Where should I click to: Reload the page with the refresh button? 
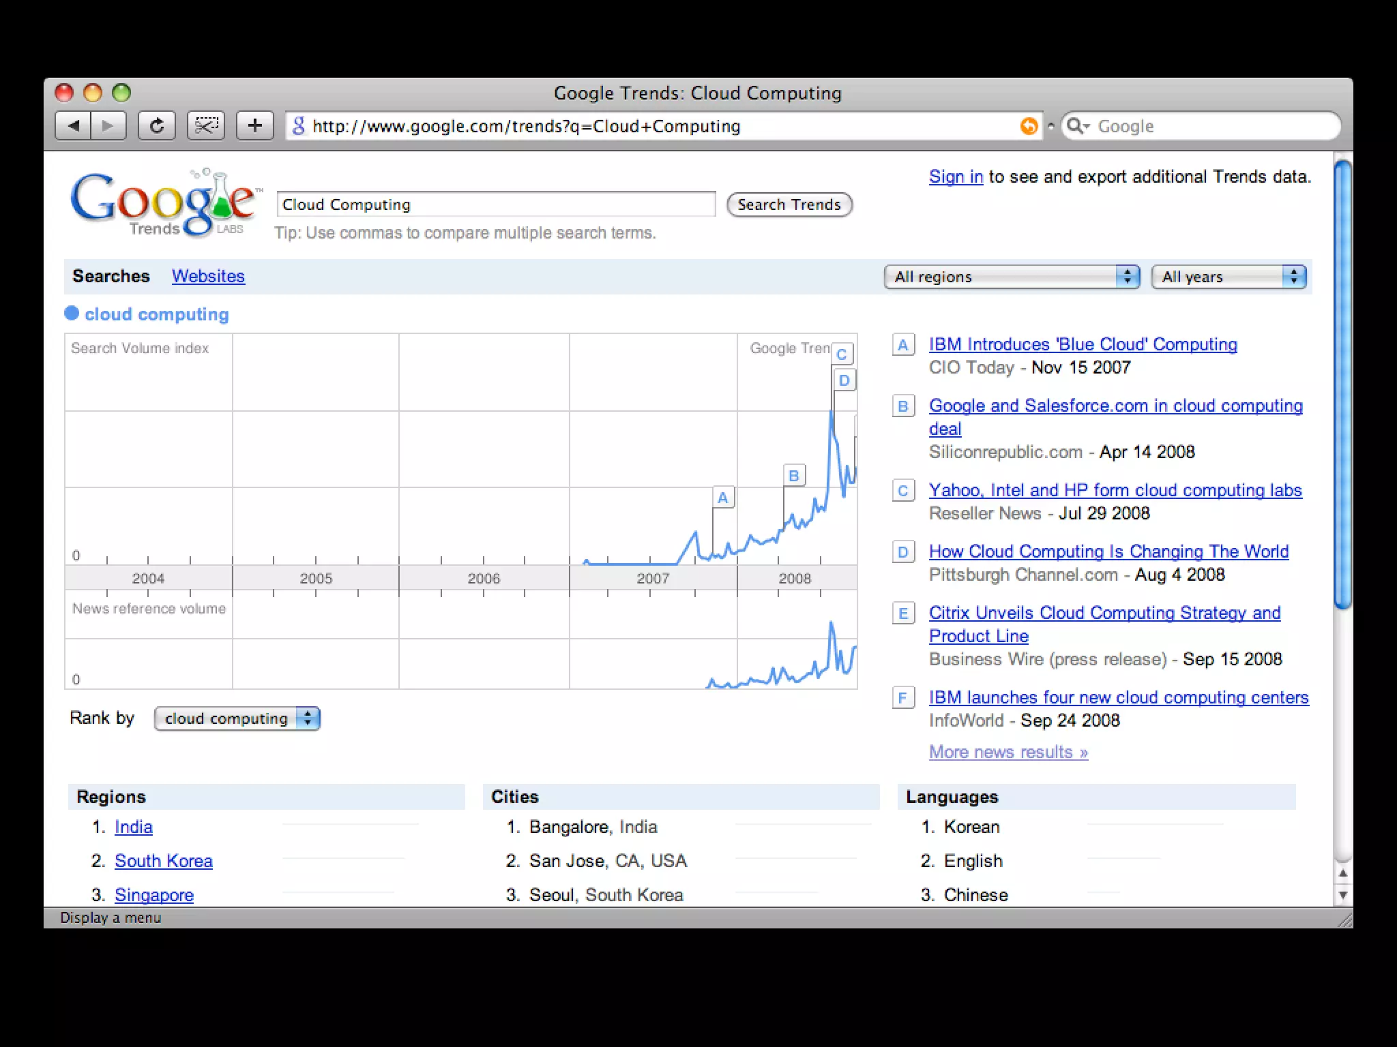pyautogui.click(x=157, y=125)
